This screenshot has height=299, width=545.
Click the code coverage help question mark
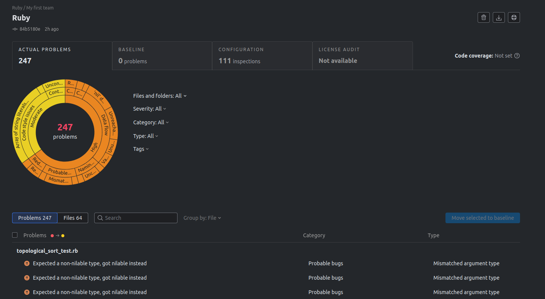[x=517, y=56]
